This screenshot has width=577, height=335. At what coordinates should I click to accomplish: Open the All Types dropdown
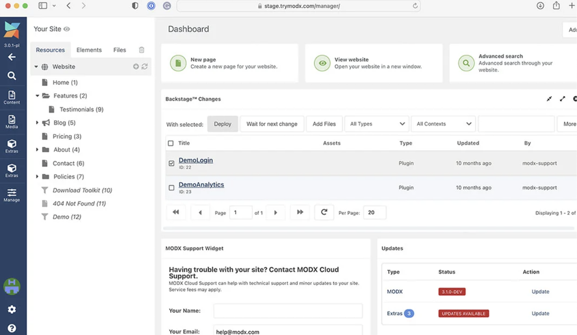377,124
